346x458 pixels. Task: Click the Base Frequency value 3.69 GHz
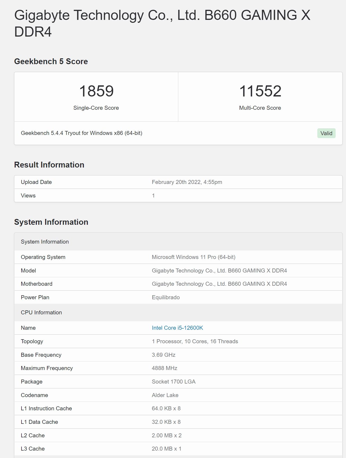pyautogui.click(x=163, y=355)
